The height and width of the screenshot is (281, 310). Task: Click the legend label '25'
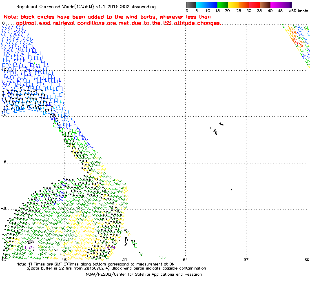(239, 11)
